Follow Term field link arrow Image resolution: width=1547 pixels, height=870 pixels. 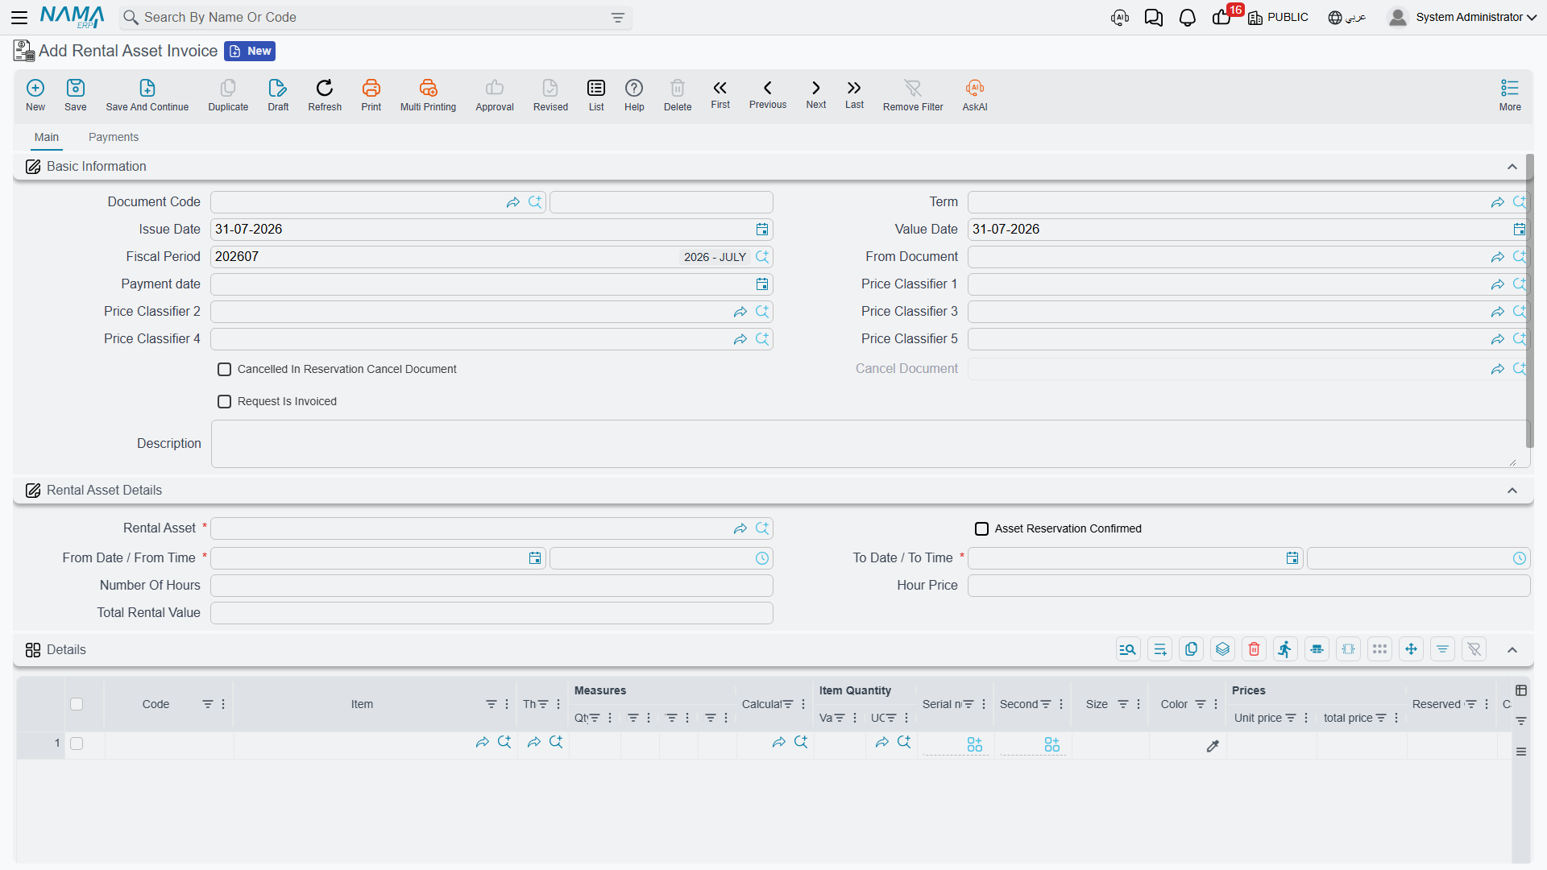pos(1498,202)
